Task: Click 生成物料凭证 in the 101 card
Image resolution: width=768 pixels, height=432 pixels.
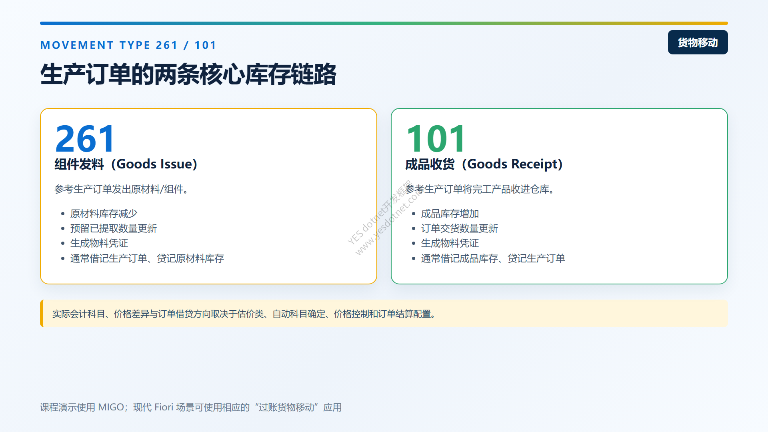Action: (x=450, y=243)
